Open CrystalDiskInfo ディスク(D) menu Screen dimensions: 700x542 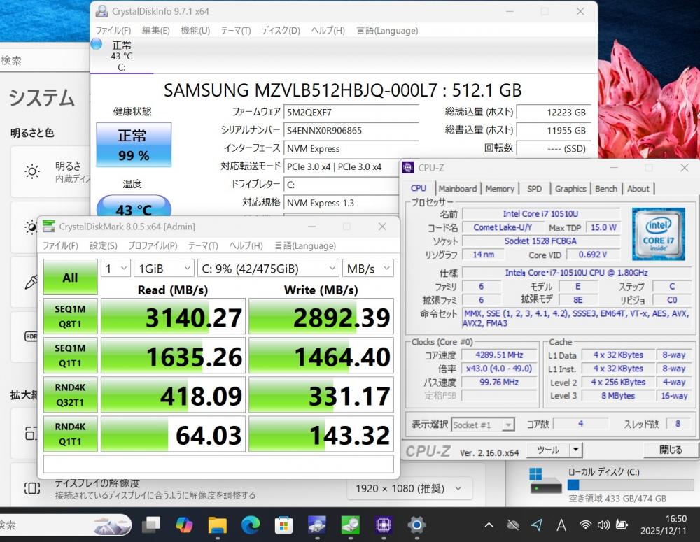(x=281, y=30)
